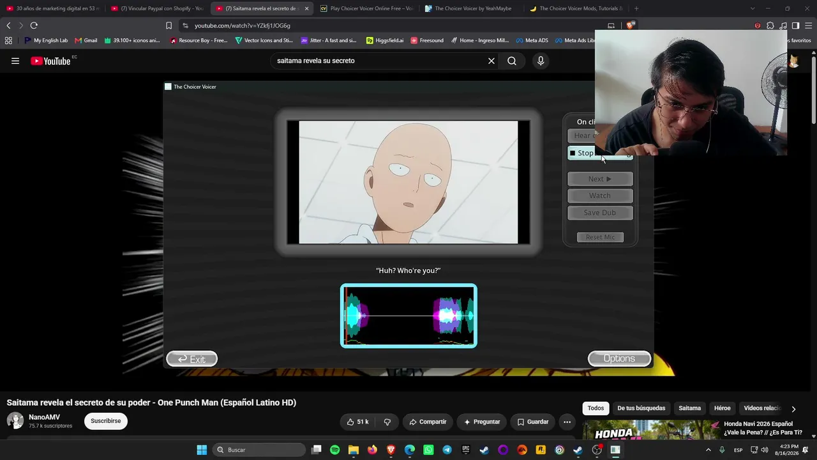This screenshot has height=460, width=817.
Task: Open 'The Choicer Voicer by YeahMaybe' tab
Action: click(471, 8)
